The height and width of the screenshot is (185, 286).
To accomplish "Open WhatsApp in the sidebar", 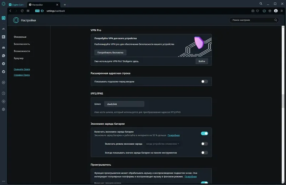I will [x=4, y=56].
